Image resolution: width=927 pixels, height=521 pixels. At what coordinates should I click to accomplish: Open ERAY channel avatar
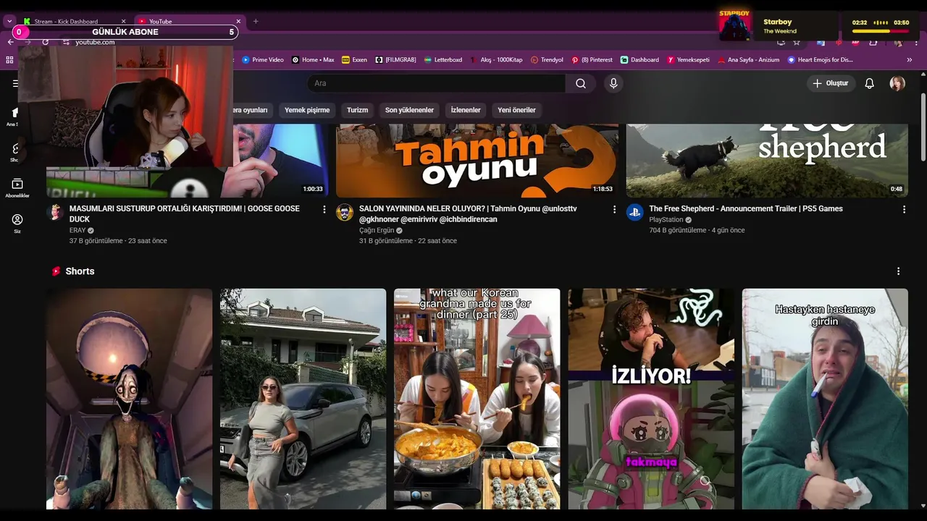55,212
